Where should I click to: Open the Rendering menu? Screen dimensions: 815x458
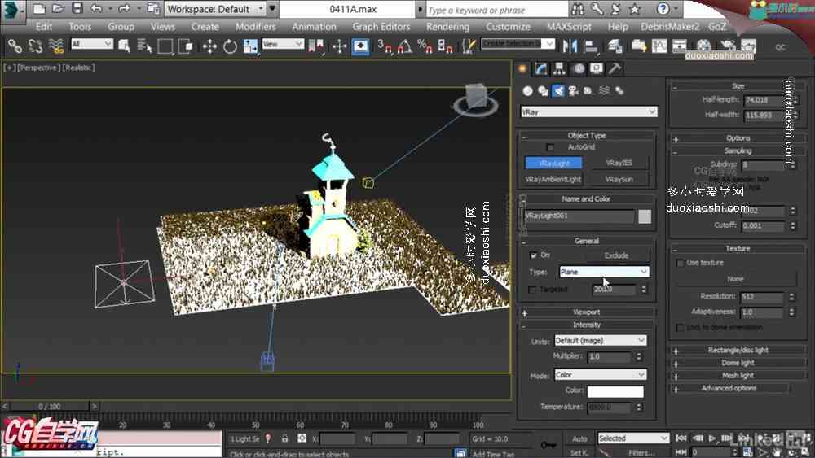pyautogui.click(x=447, y=27)
